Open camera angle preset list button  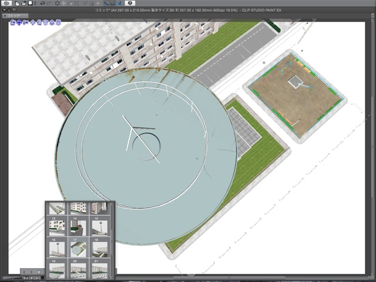(x=39, y=272)
